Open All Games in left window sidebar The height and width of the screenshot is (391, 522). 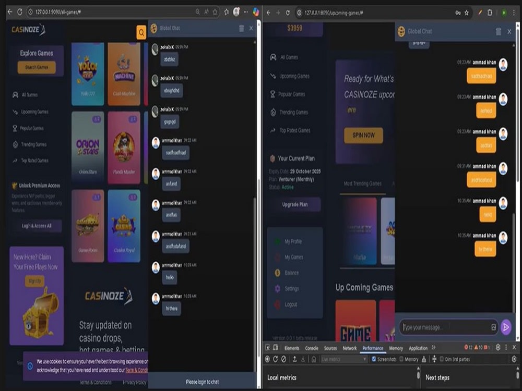tap(25, 95)
